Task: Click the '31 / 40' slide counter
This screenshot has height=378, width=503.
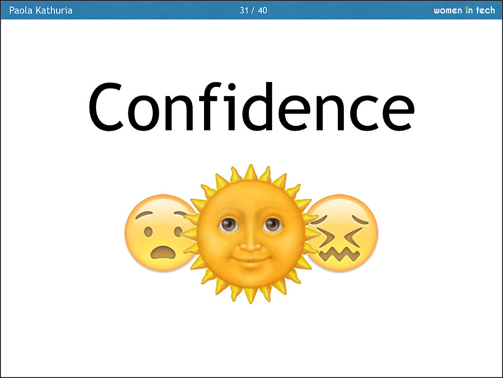Action: click(253, 10)
